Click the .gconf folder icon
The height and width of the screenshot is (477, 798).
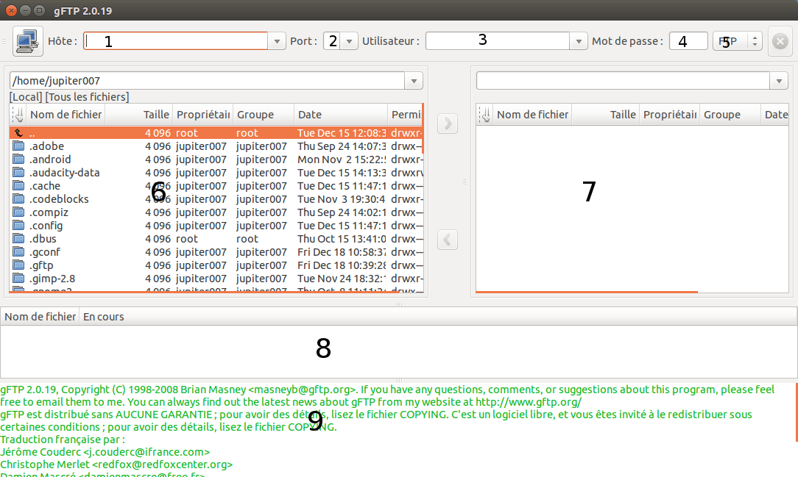tap(19, 252)
